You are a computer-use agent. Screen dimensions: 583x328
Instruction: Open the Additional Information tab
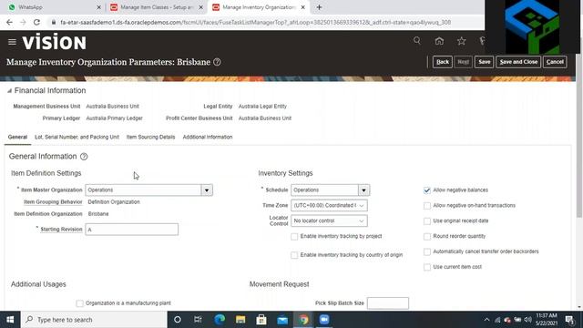click(x=208, y=137)
